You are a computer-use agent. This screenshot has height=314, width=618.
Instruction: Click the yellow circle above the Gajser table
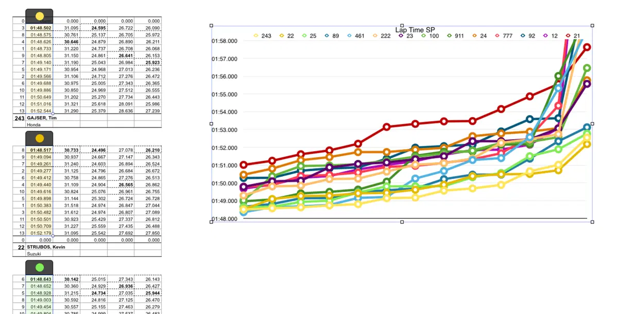(40, 16)
